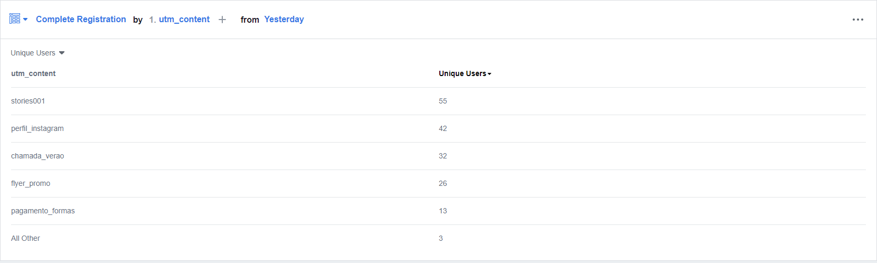Click the utm_content column header
Viewport: 877px width, 263px height.
coord(33,73)
